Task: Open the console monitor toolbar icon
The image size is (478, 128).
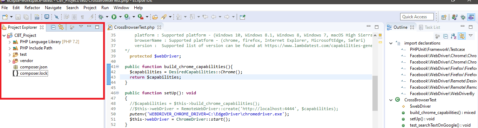Action: point(47,16)
